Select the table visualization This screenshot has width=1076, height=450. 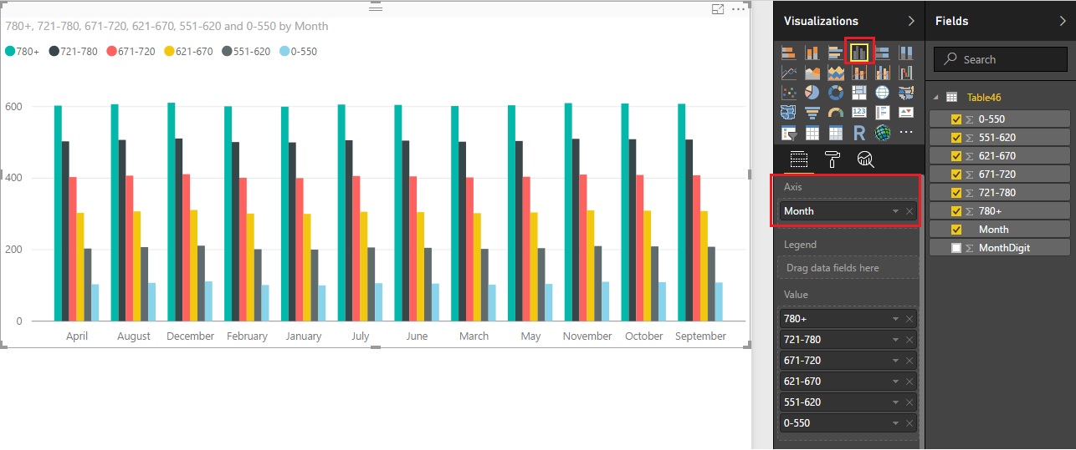[812, 133]
